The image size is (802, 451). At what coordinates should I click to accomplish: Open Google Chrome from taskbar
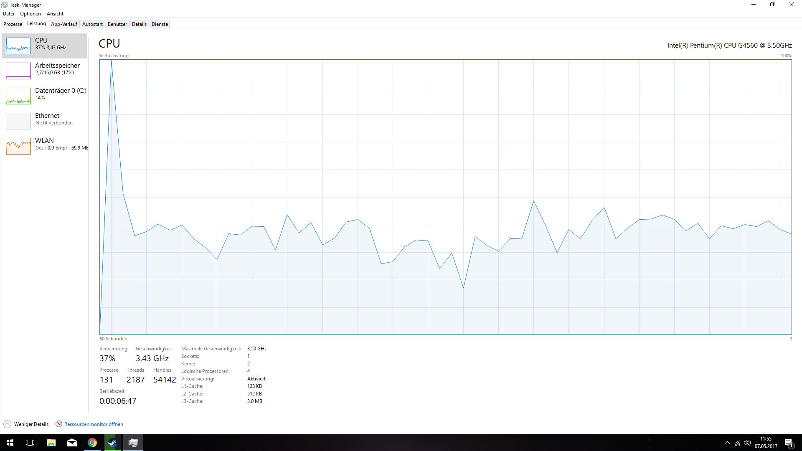92,443
